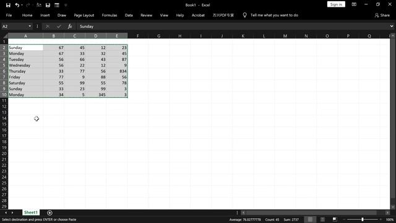Click the cell with value 345
Screen dimensions: 396x223
(96, 95)
